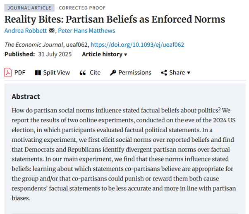Click the Share network icon
This screenshot has width=249, height=214.
pos(164,73)
